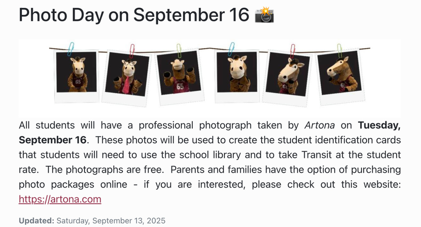Open the mascot photo with glasses and tie

click(127, 77)
